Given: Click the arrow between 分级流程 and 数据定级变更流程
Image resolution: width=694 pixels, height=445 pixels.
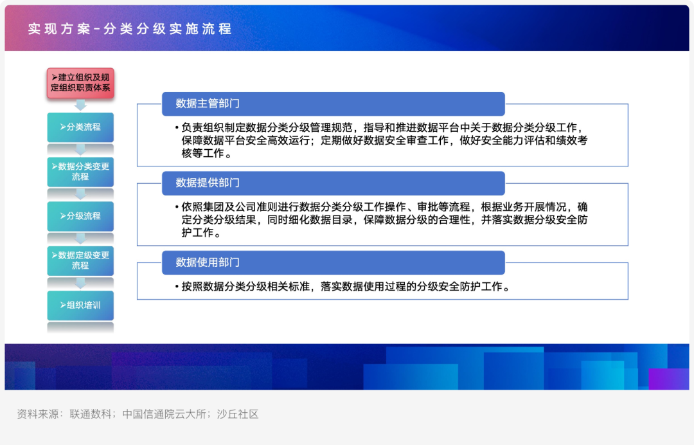Looking at the screenshot, I should tap(80, 238).
